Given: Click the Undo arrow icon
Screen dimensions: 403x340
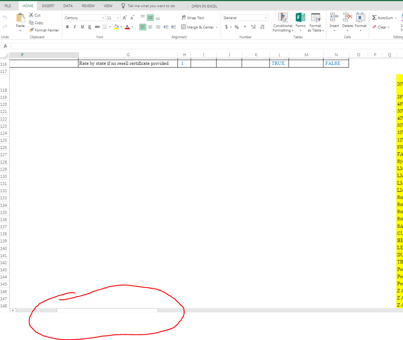Looking at the screenshot, I should click(x=5, y=18).
